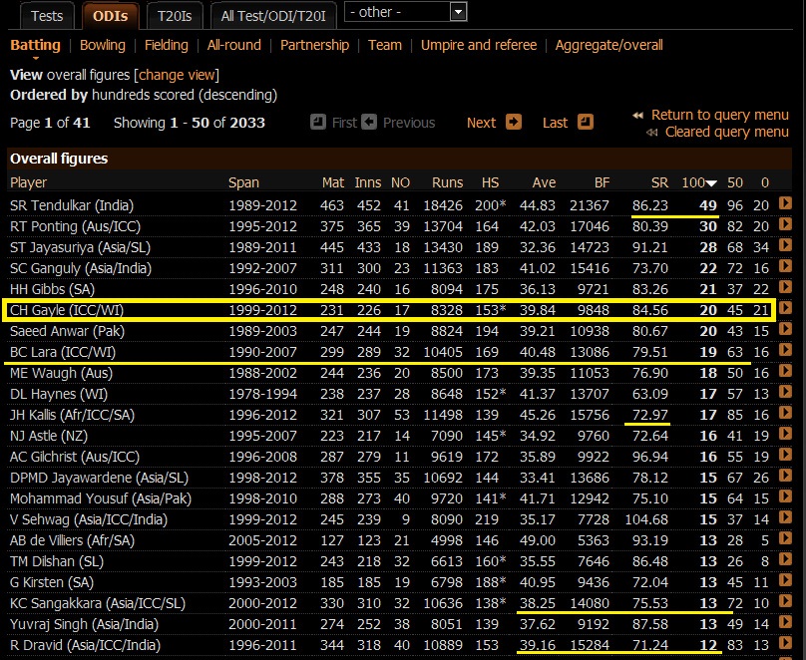Open details arrow for AC Gilchrist row

(x=785, y=455)
